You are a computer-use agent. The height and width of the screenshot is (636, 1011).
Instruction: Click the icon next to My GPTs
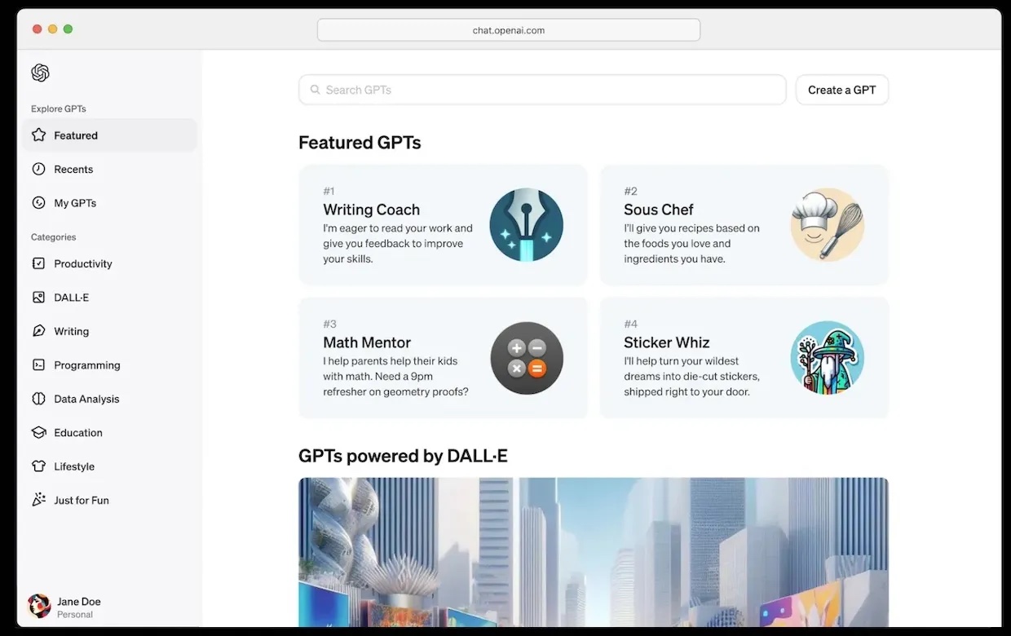click(x=38, y=203)
